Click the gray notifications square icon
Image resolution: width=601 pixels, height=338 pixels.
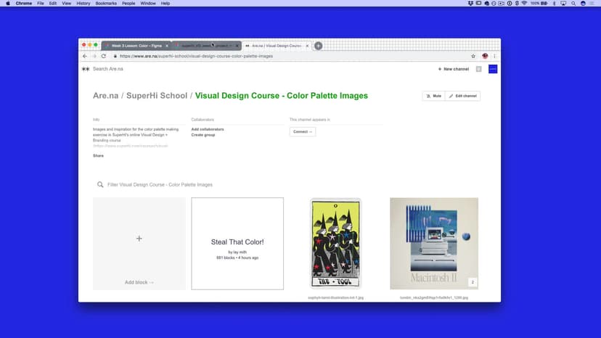[479, 69]
